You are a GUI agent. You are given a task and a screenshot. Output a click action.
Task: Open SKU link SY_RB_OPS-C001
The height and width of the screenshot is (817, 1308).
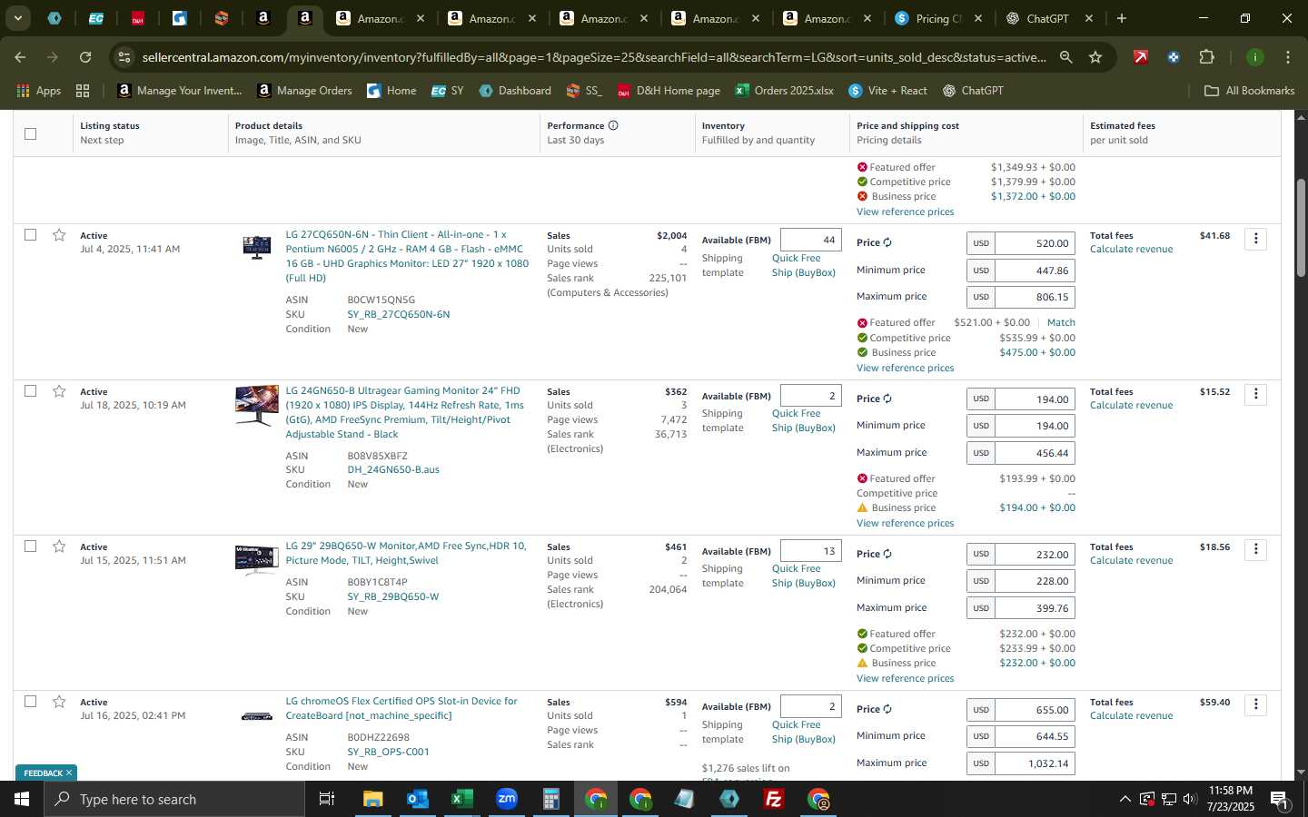[388, 752]
